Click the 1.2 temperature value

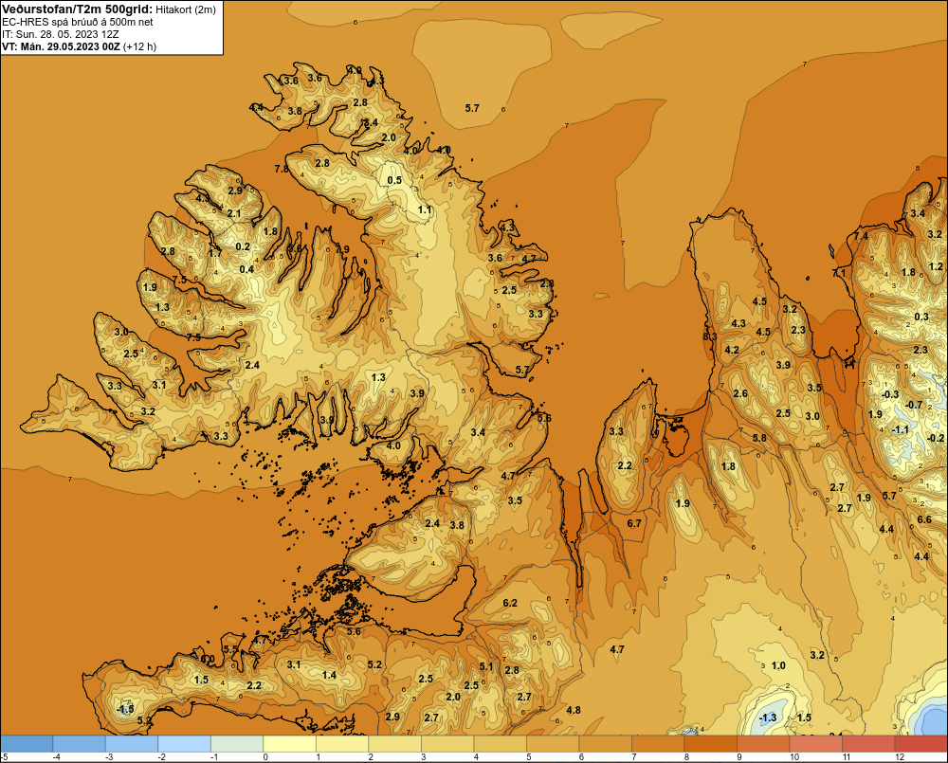936,266
